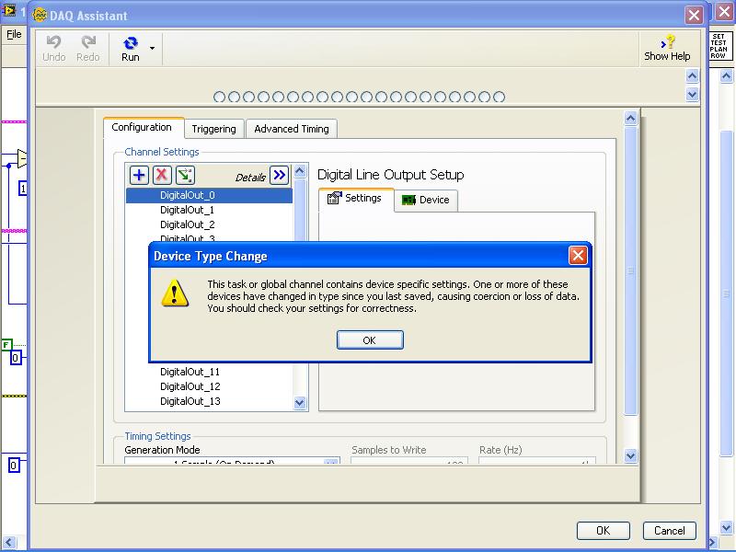Click the first digital line indicator circle
The height and width of the screenshot is (552, 736).
[x=219, y=98]
